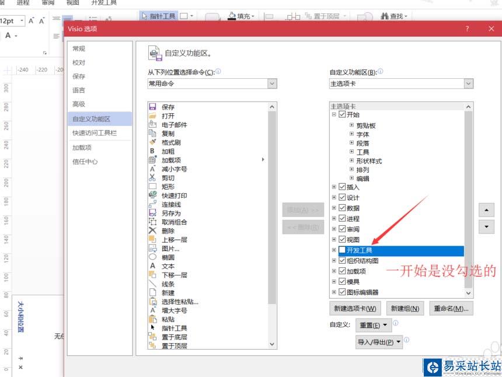The height and width of the screenshot is (377, 502).
Task: Click 重命名(M)... button
Action: coord(451,309)
